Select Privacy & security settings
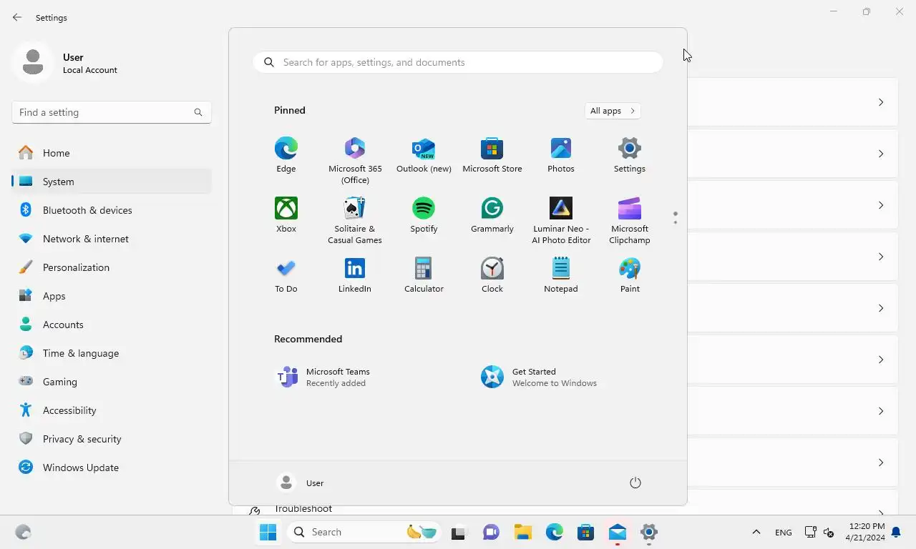Viewport: 916px width, 549px height. 112,439
